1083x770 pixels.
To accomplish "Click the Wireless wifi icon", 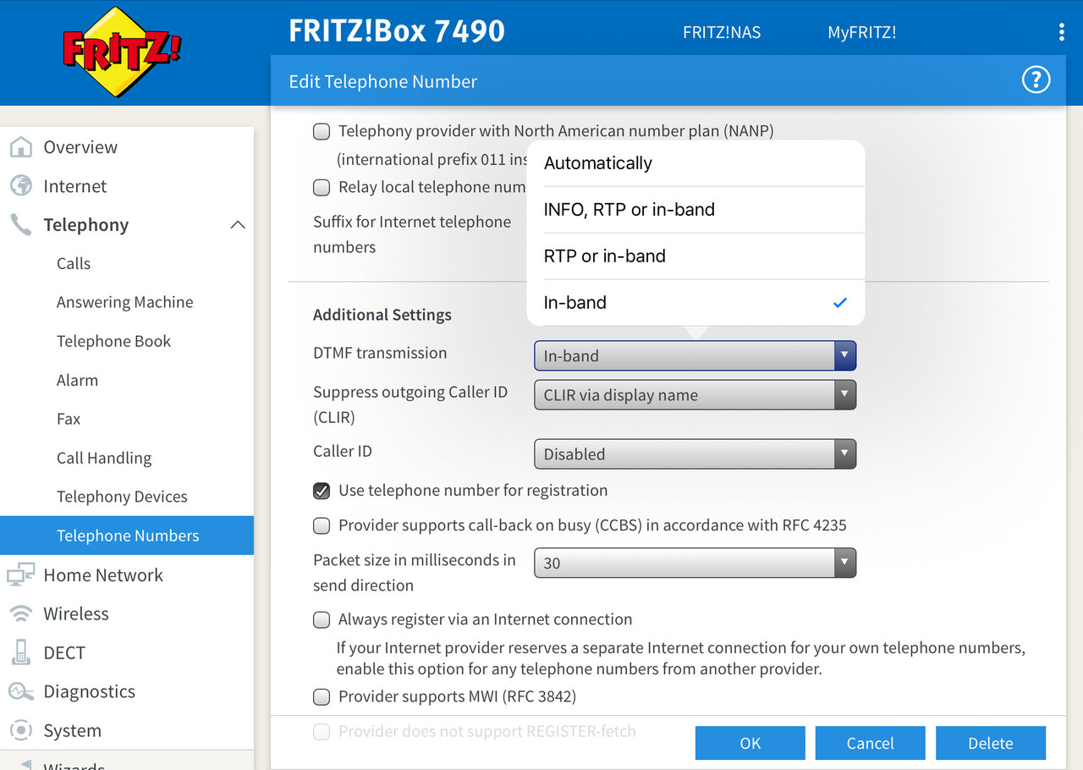I will coord(20,613).
